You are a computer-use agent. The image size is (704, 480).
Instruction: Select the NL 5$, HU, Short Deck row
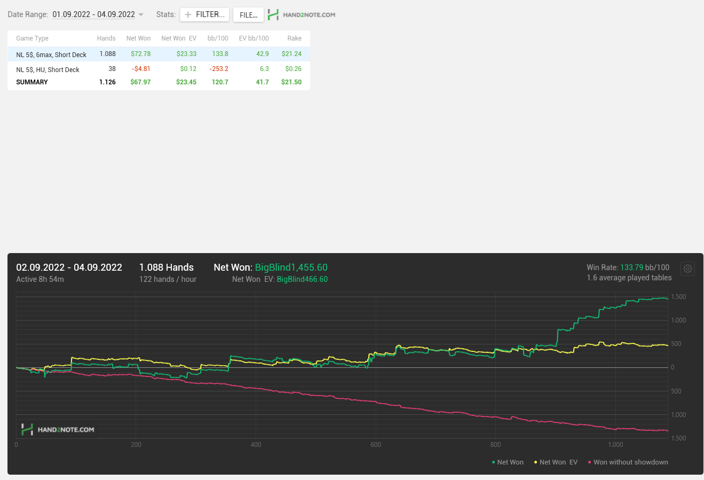(x=159, y=69)
